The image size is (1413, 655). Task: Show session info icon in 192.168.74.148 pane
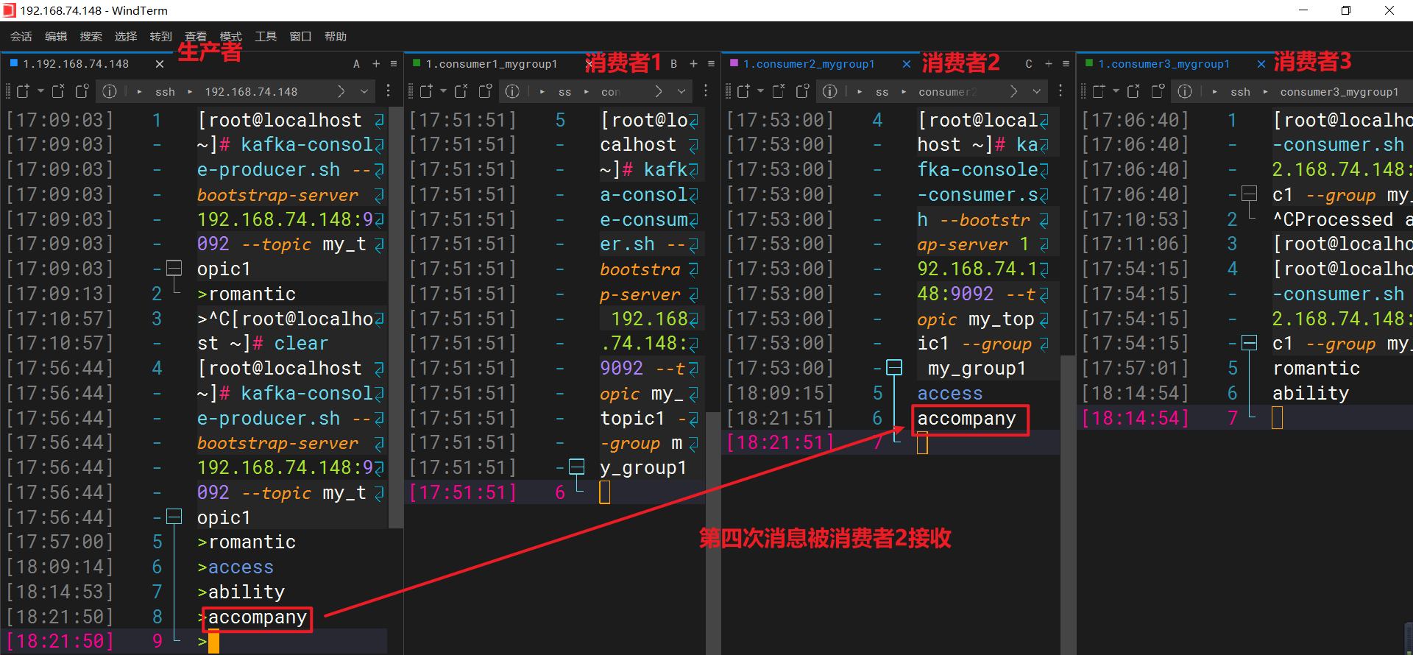[x=110, y=91]
